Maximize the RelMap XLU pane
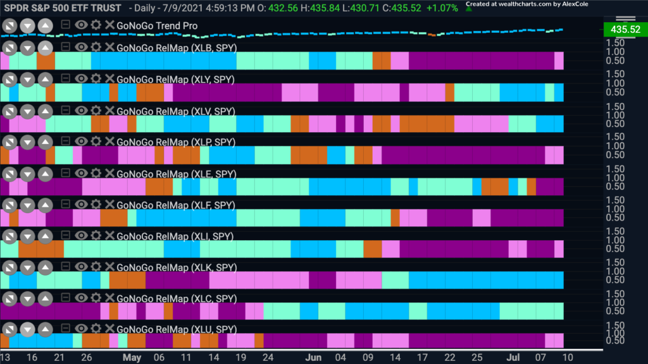 (9, 329)
